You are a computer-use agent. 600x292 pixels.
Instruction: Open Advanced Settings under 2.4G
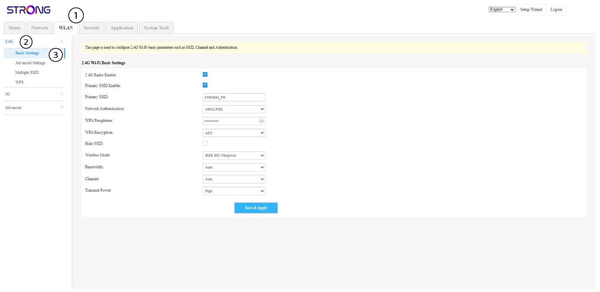click(30, 63)
